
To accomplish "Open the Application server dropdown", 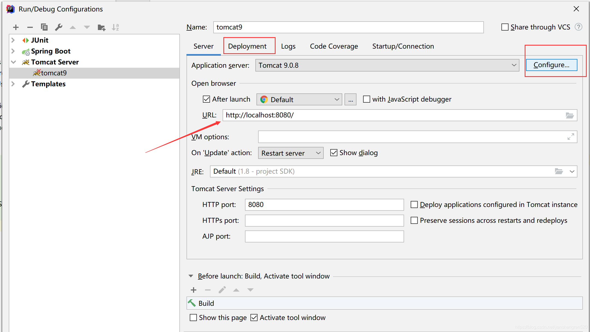I will click(387, 65).
